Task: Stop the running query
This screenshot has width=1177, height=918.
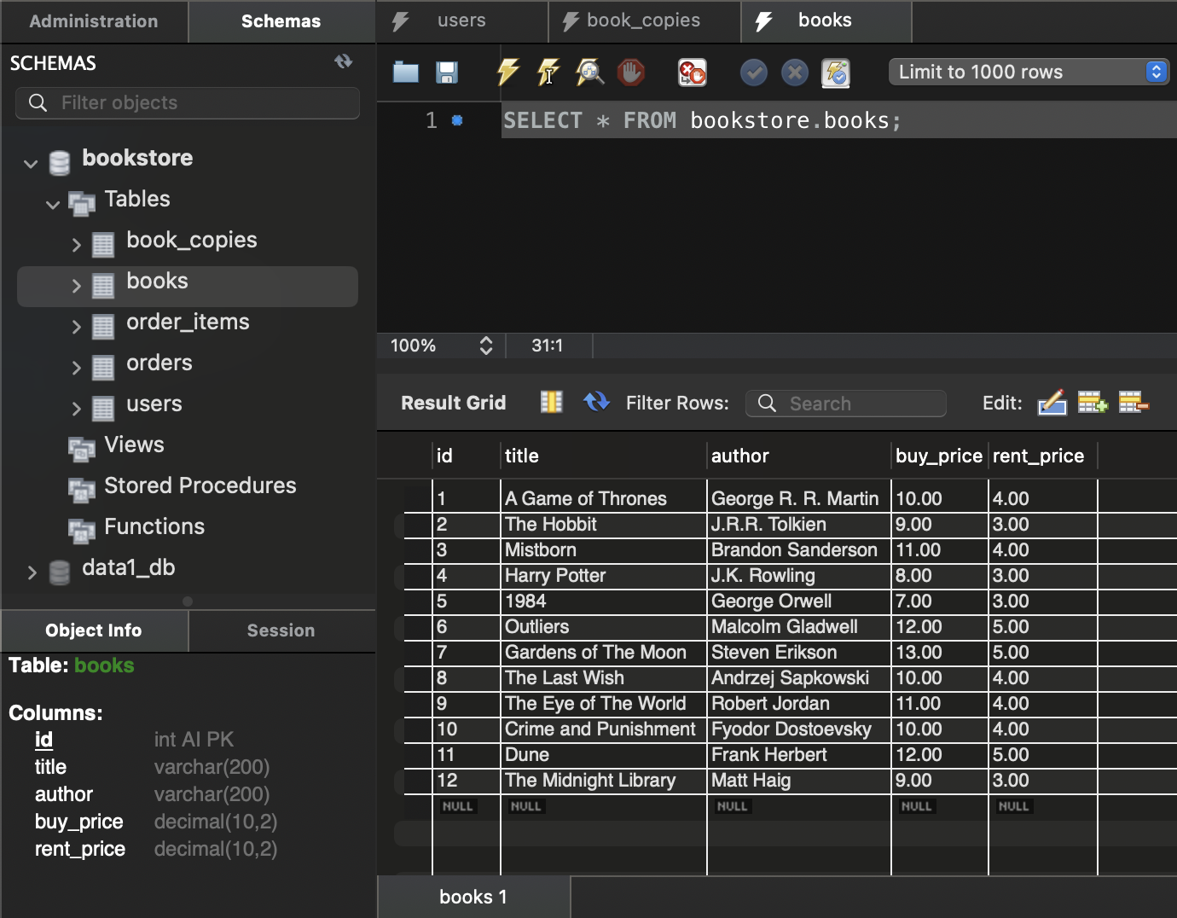Action: [x=631, y=73]
